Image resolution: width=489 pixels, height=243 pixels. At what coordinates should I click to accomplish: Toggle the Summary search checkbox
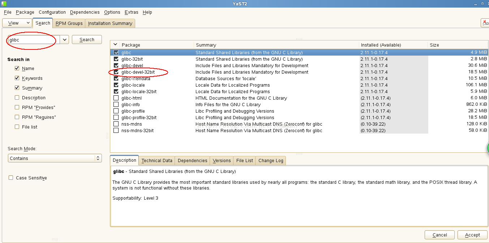(x=17, y=88)
